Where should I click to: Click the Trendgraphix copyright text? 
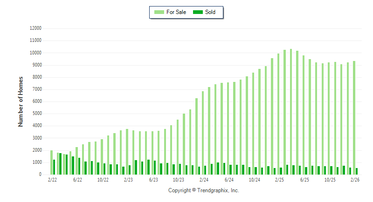click(x=203, y=190)
